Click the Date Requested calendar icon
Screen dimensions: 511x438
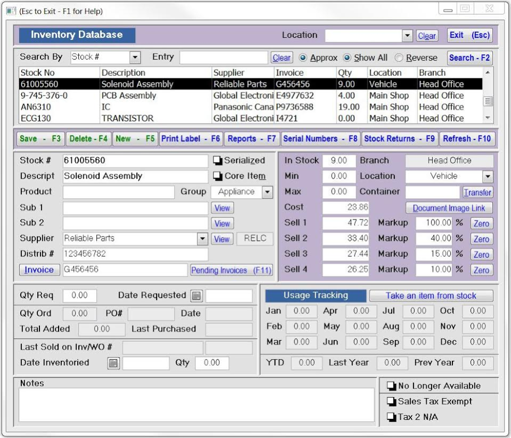[196, 296]
